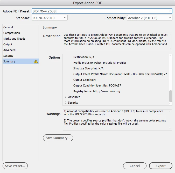
Task: Click the Options scroll up arrow
Action: coord(170,55)
